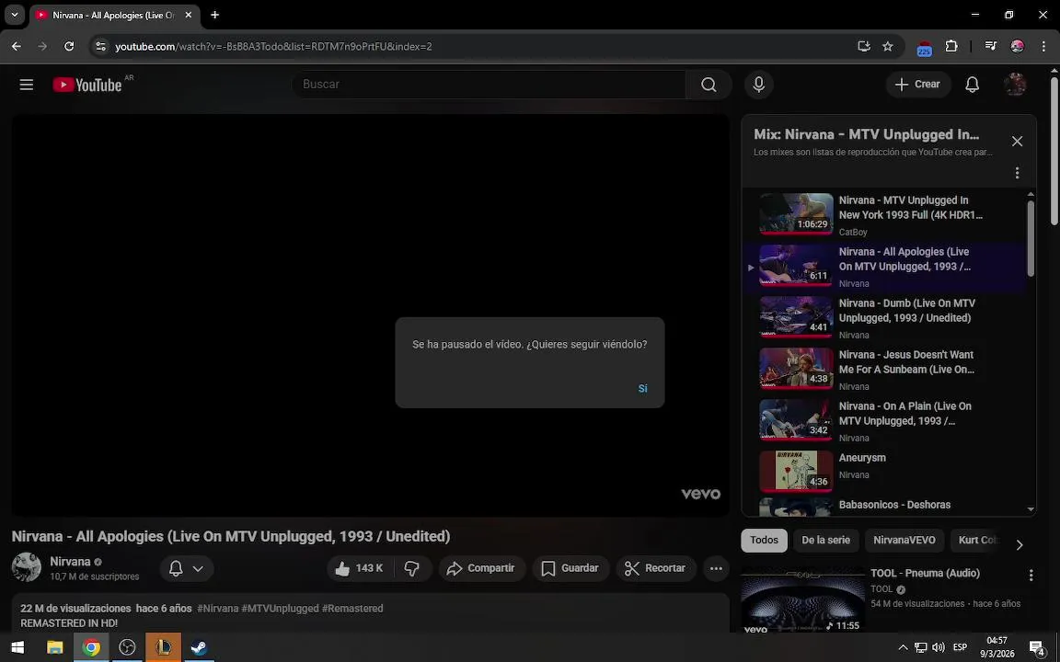Reload the YouTube page
Viewport: 1060px width, 662px height.
point(69,46)
